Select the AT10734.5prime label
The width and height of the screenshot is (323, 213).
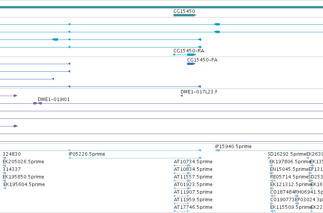(193, 161)
